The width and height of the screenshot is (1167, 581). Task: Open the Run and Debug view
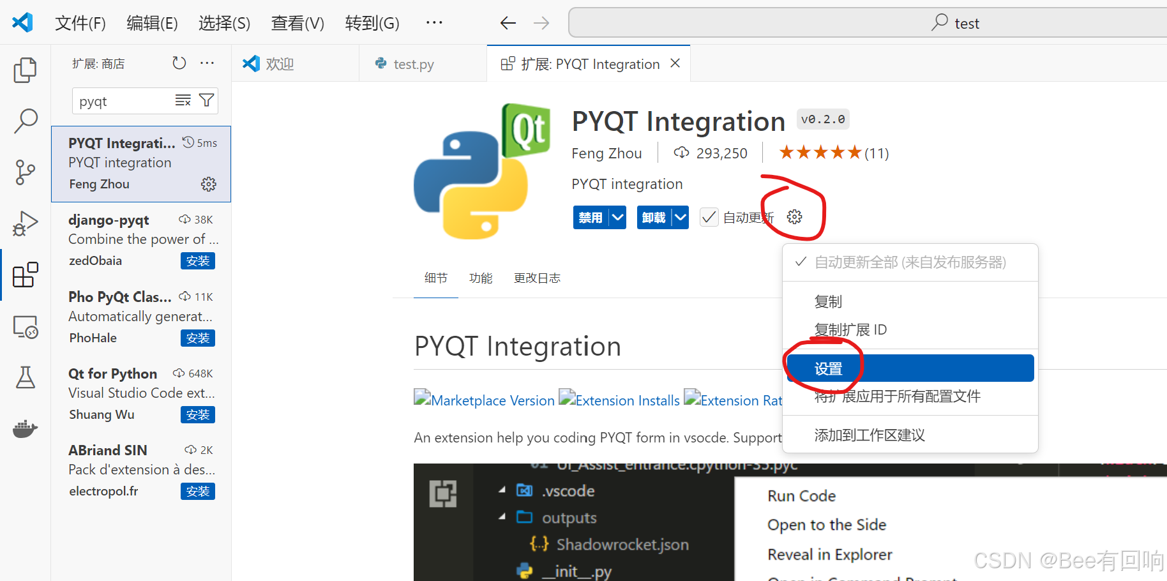25,223
